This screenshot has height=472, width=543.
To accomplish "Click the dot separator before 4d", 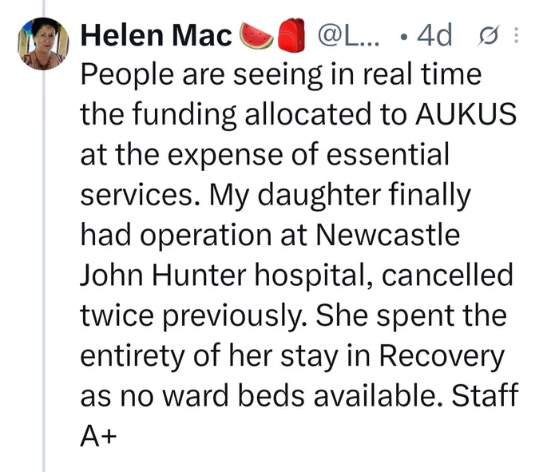I will 402,37.
